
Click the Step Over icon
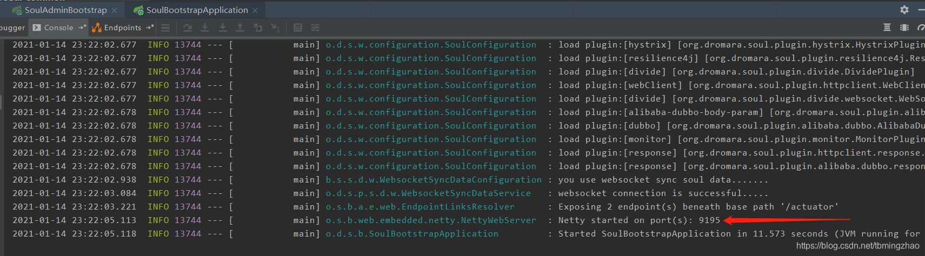(187, 28)
